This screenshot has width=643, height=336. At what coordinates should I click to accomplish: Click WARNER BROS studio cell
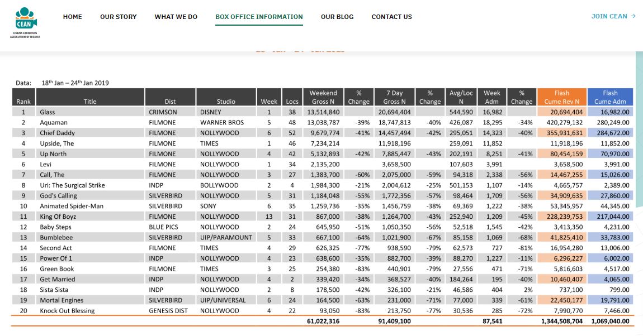pos(222,122)
